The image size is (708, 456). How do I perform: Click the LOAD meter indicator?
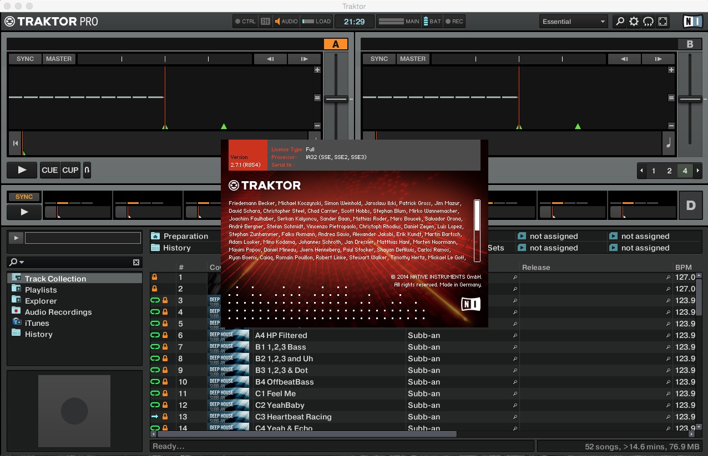coord(316,22)
